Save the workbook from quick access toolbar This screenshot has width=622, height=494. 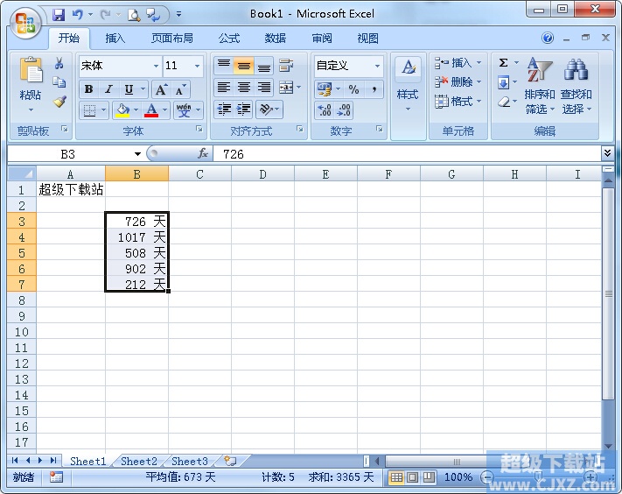(59, 15)
